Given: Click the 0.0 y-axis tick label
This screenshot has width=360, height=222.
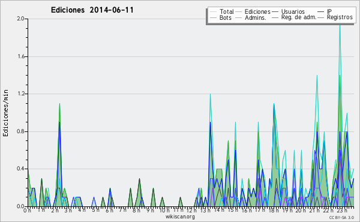Looking at the screenshot, I should pyautogui.click(x=20, y=206).
